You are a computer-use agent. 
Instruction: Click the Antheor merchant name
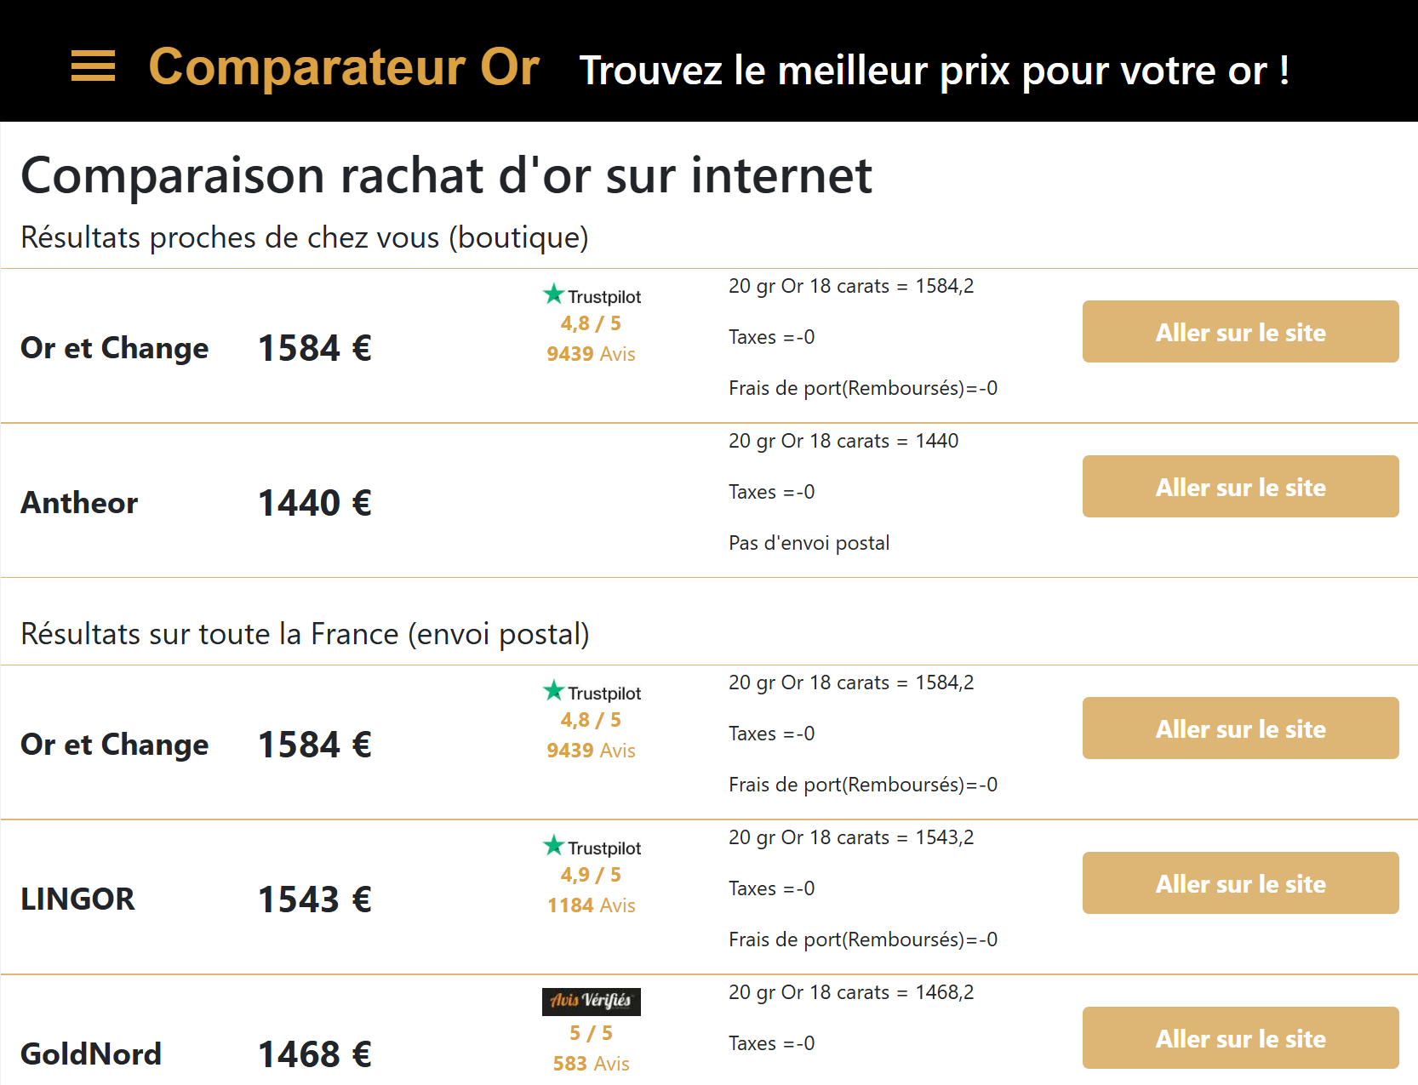(x=79, y=503)
